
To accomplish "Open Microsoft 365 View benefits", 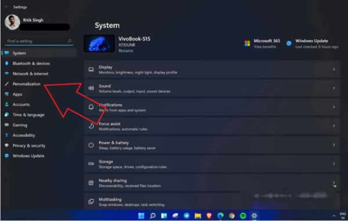I will pos(265,47).
